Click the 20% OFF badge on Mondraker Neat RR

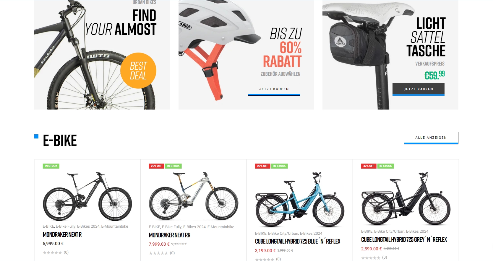[156, 166]
